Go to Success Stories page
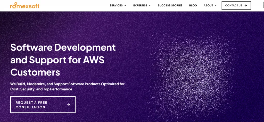 [x=170, y=5]
